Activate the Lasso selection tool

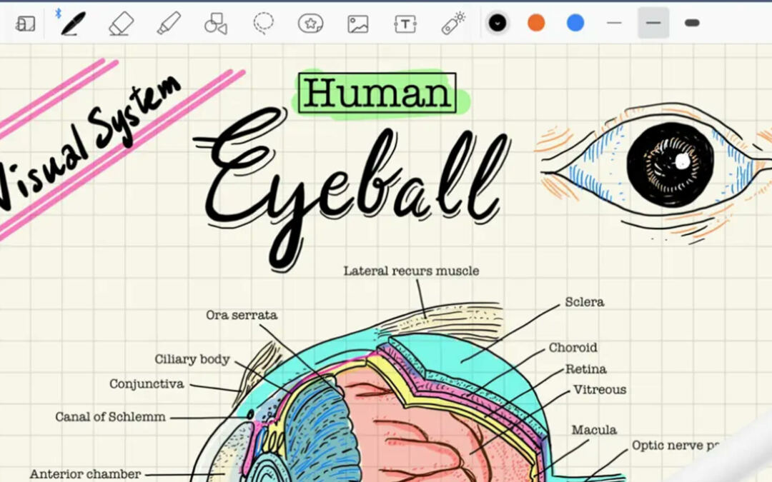point(263,23)
